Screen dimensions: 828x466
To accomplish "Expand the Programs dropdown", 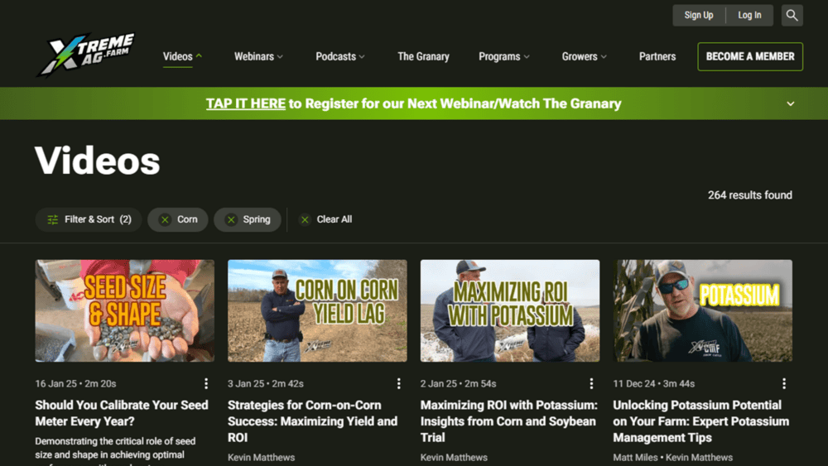I will point(503,56).
